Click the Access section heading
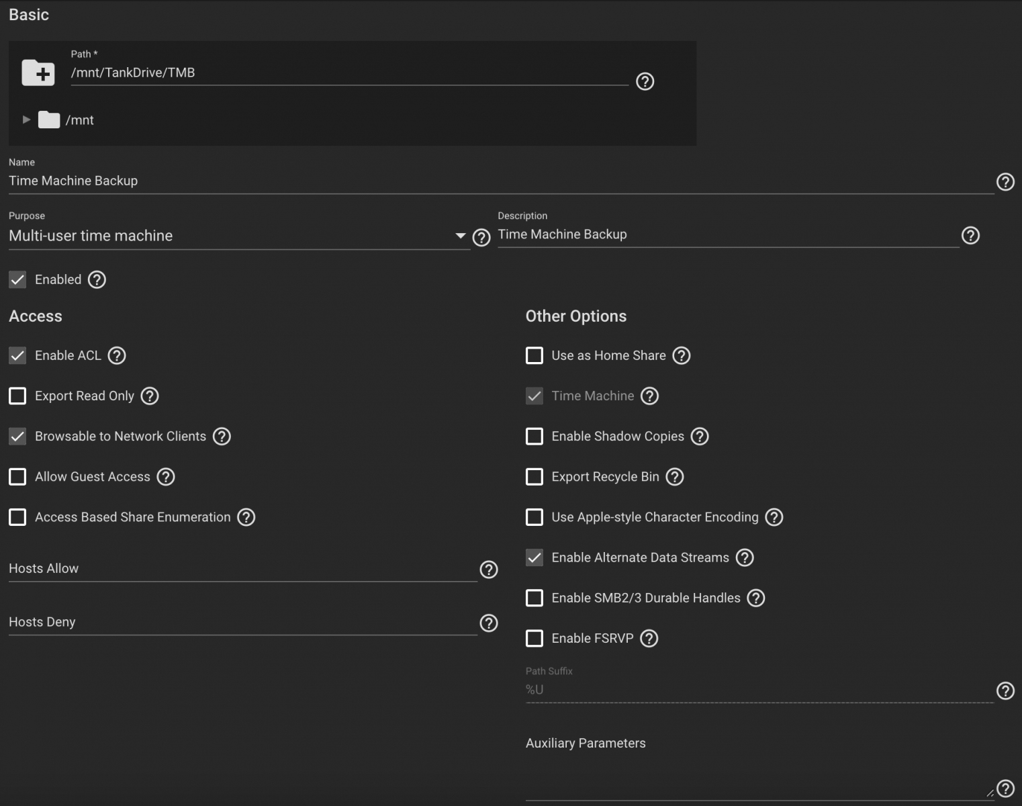 pos(36,316)
